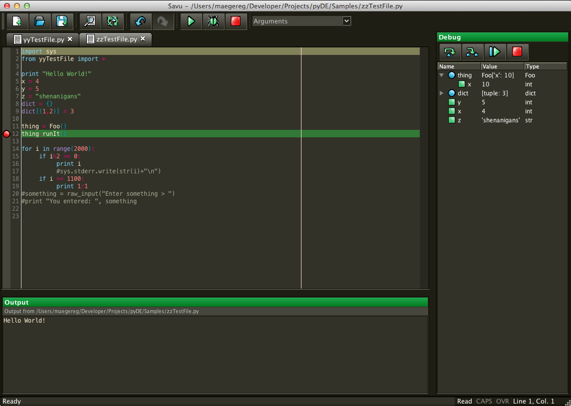Collapse the 'thing' variable tree node
571x406 pixels.
click(x=442, y=75)
